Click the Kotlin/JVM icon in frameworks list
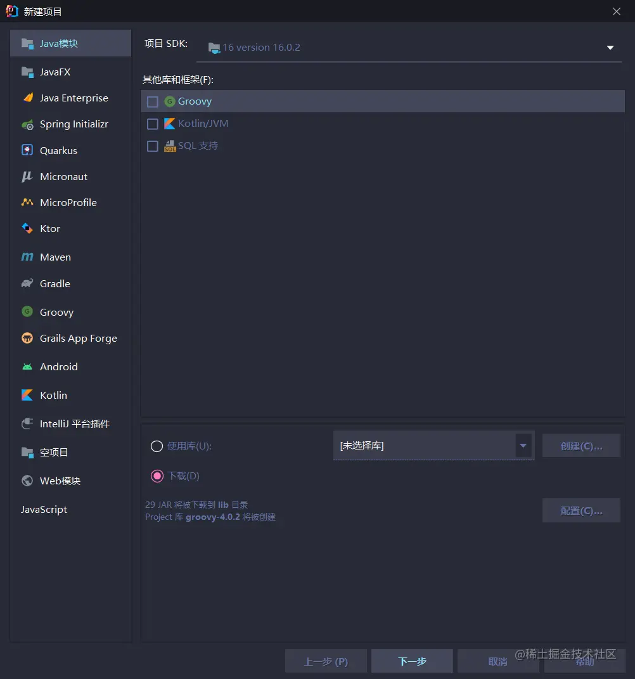Viewport: 635px width, 679px height. click(170, 124)
